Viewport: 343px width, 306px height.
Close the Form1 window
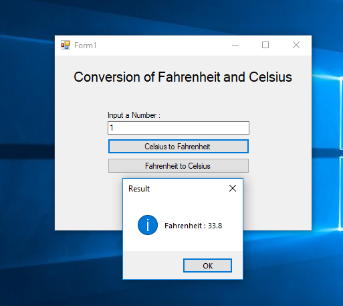pyautogui.click(x=296, y=46)
